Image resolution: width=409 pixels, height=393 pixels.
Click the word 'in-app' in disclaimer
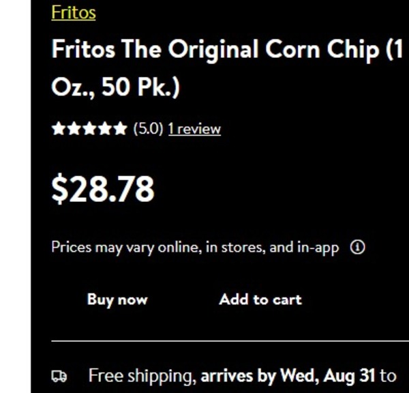[318, 248]
